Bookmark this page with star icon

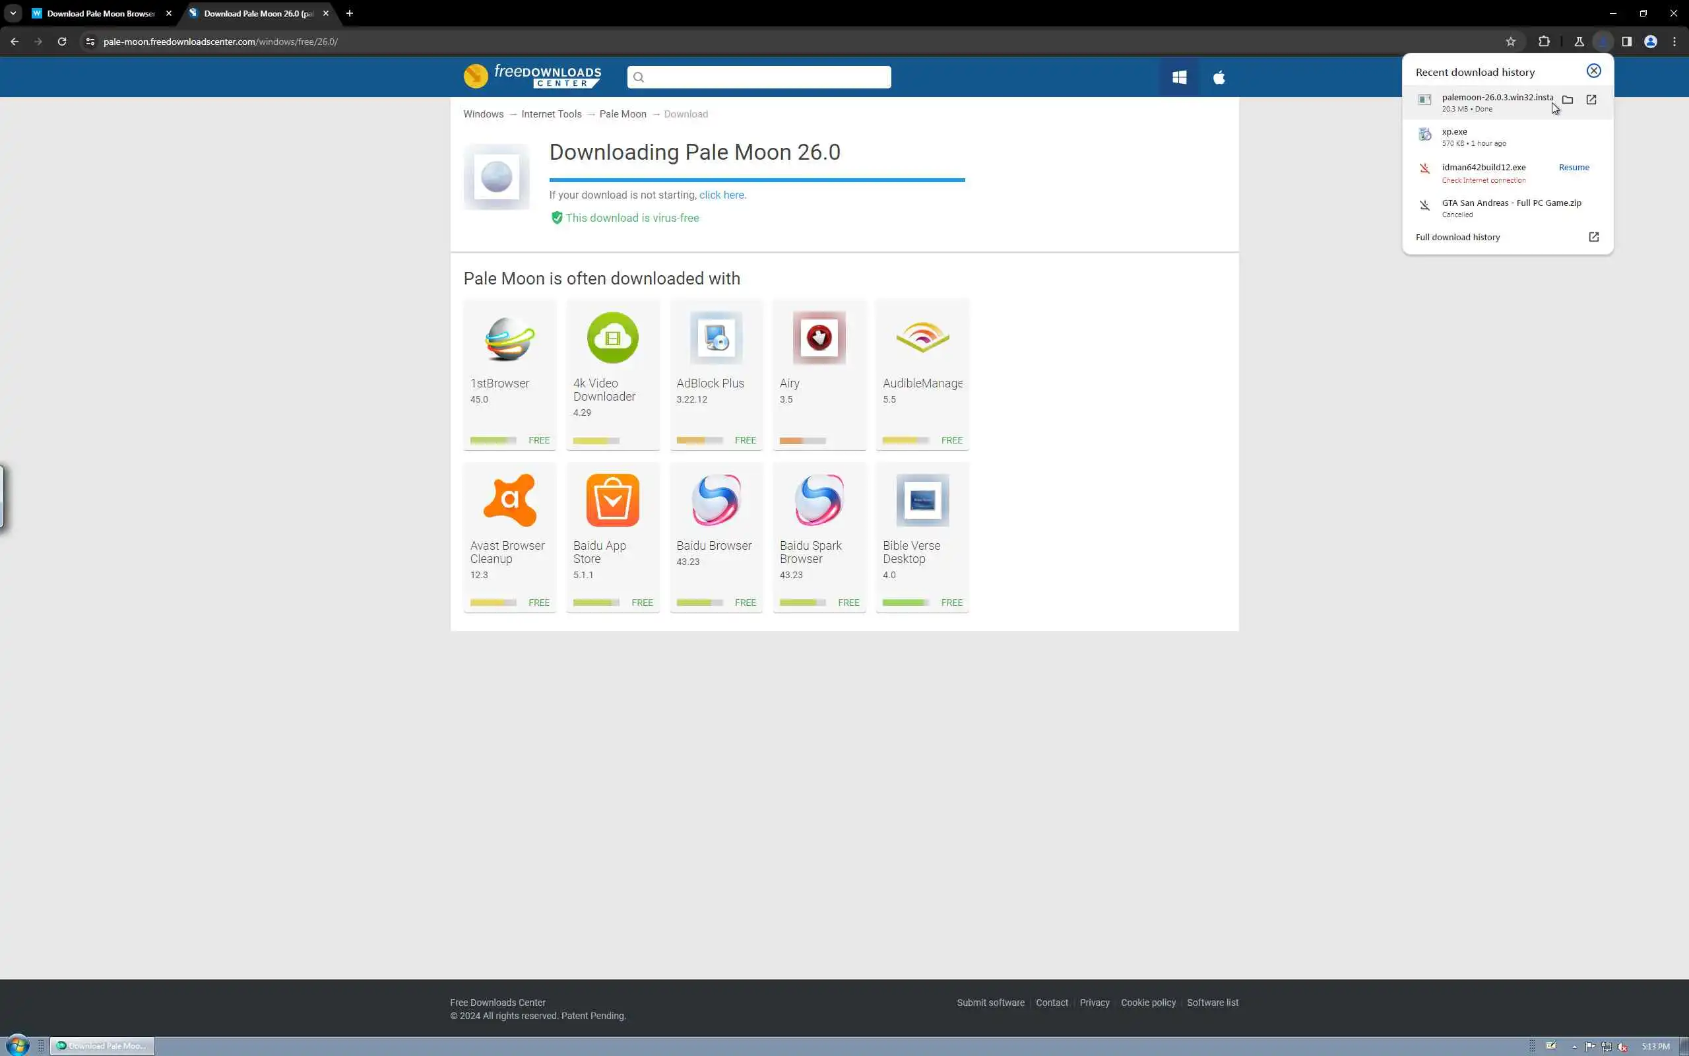[1510, 42]
